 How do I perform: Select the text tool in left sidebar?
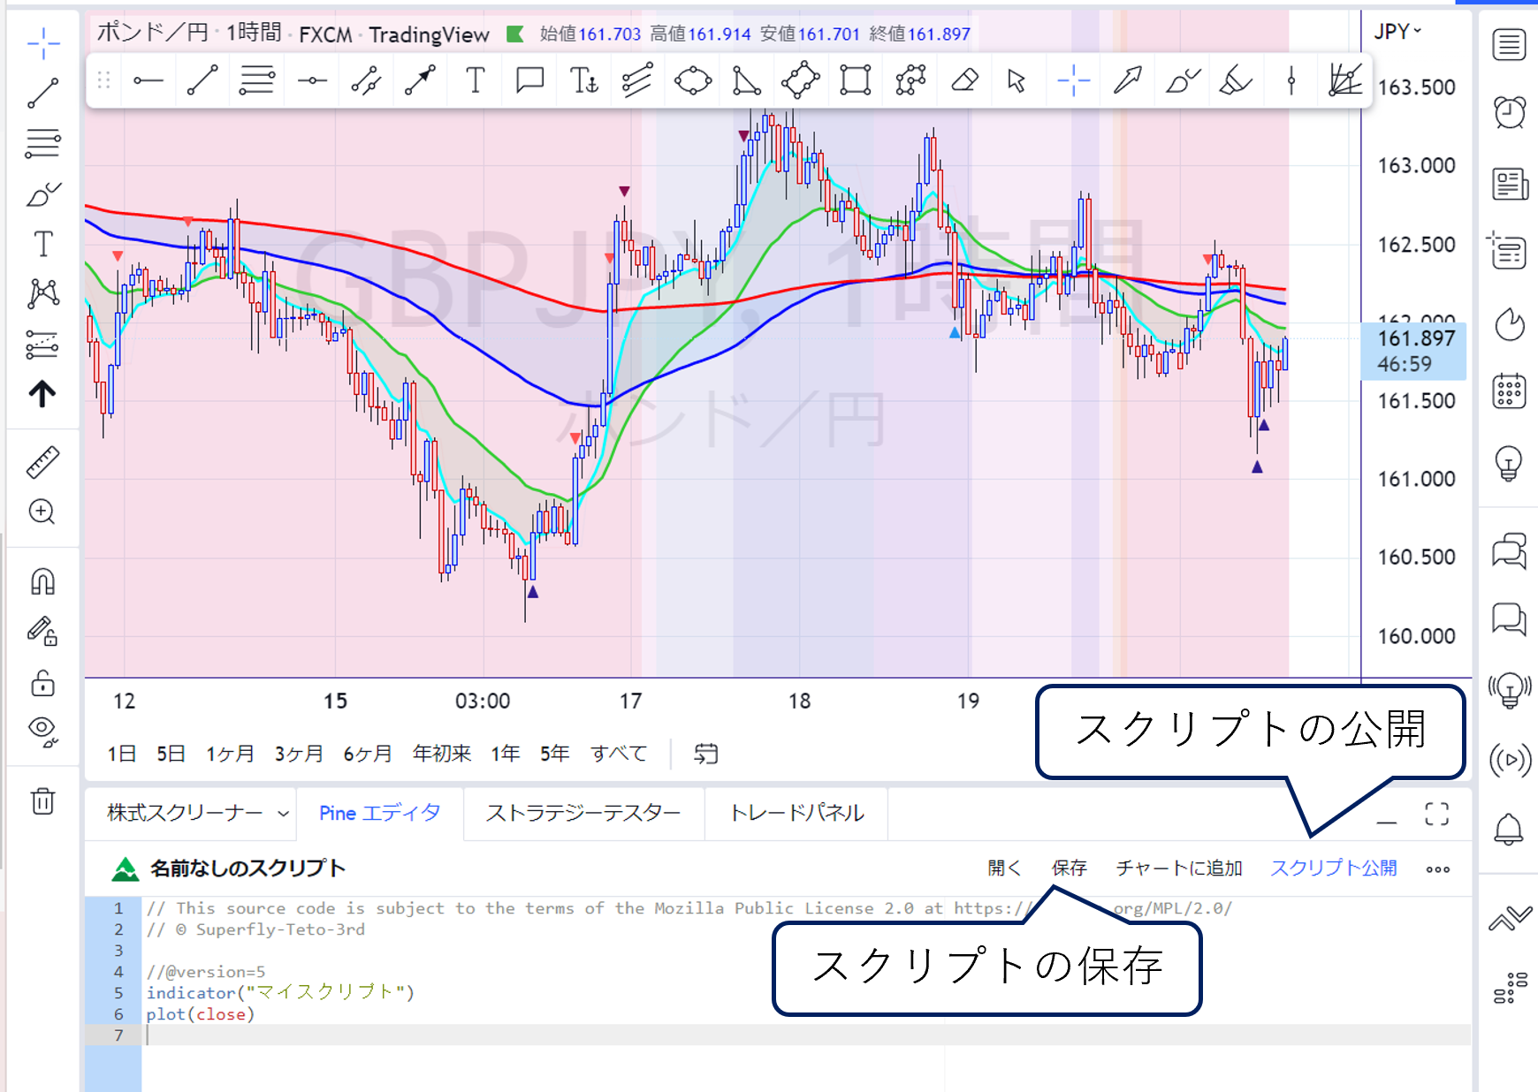[42, 244]
